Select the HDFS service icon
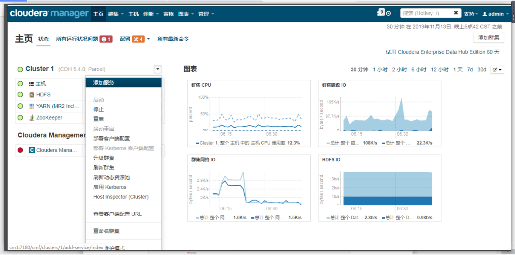 (31, 95)
